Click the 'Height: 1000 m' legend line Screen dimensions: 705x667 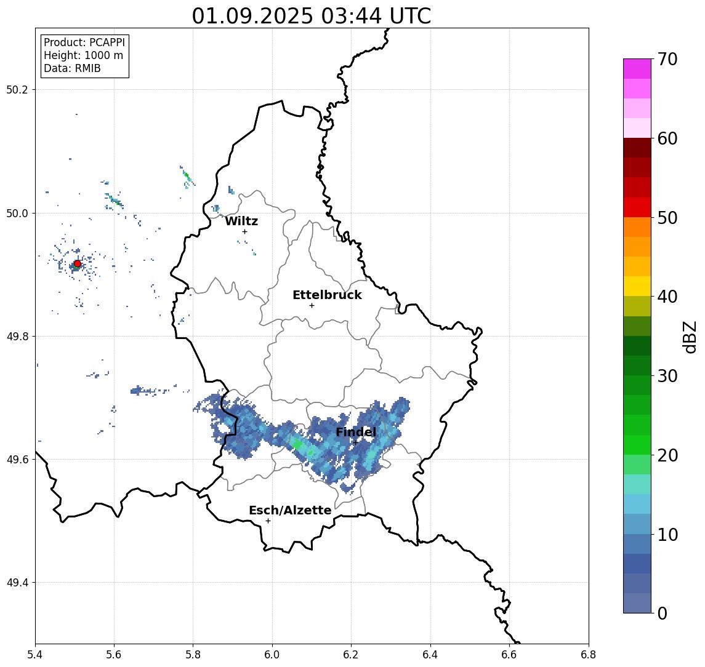pos(83,55)
